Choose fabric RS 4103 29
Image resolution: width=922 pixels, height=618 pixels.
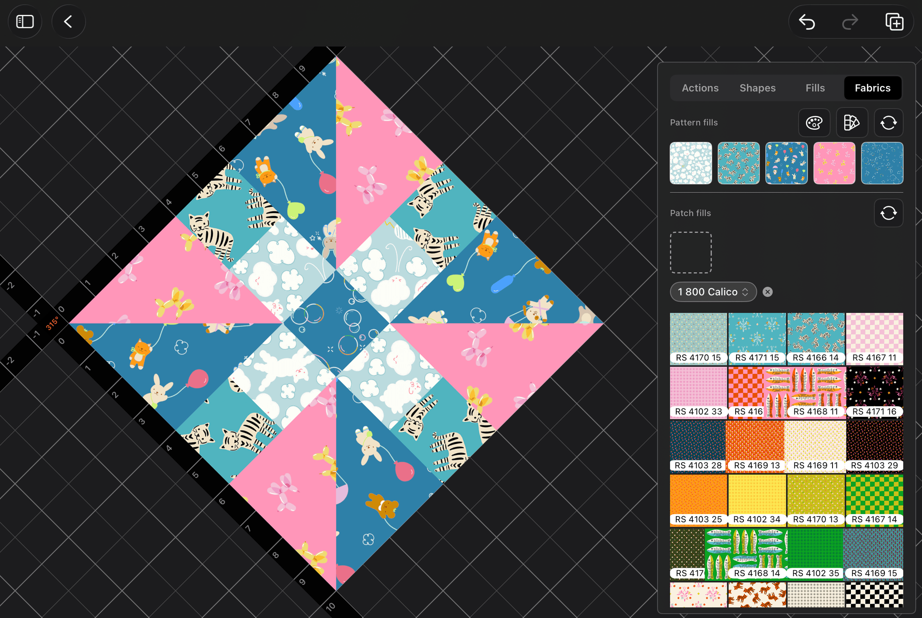874,446
